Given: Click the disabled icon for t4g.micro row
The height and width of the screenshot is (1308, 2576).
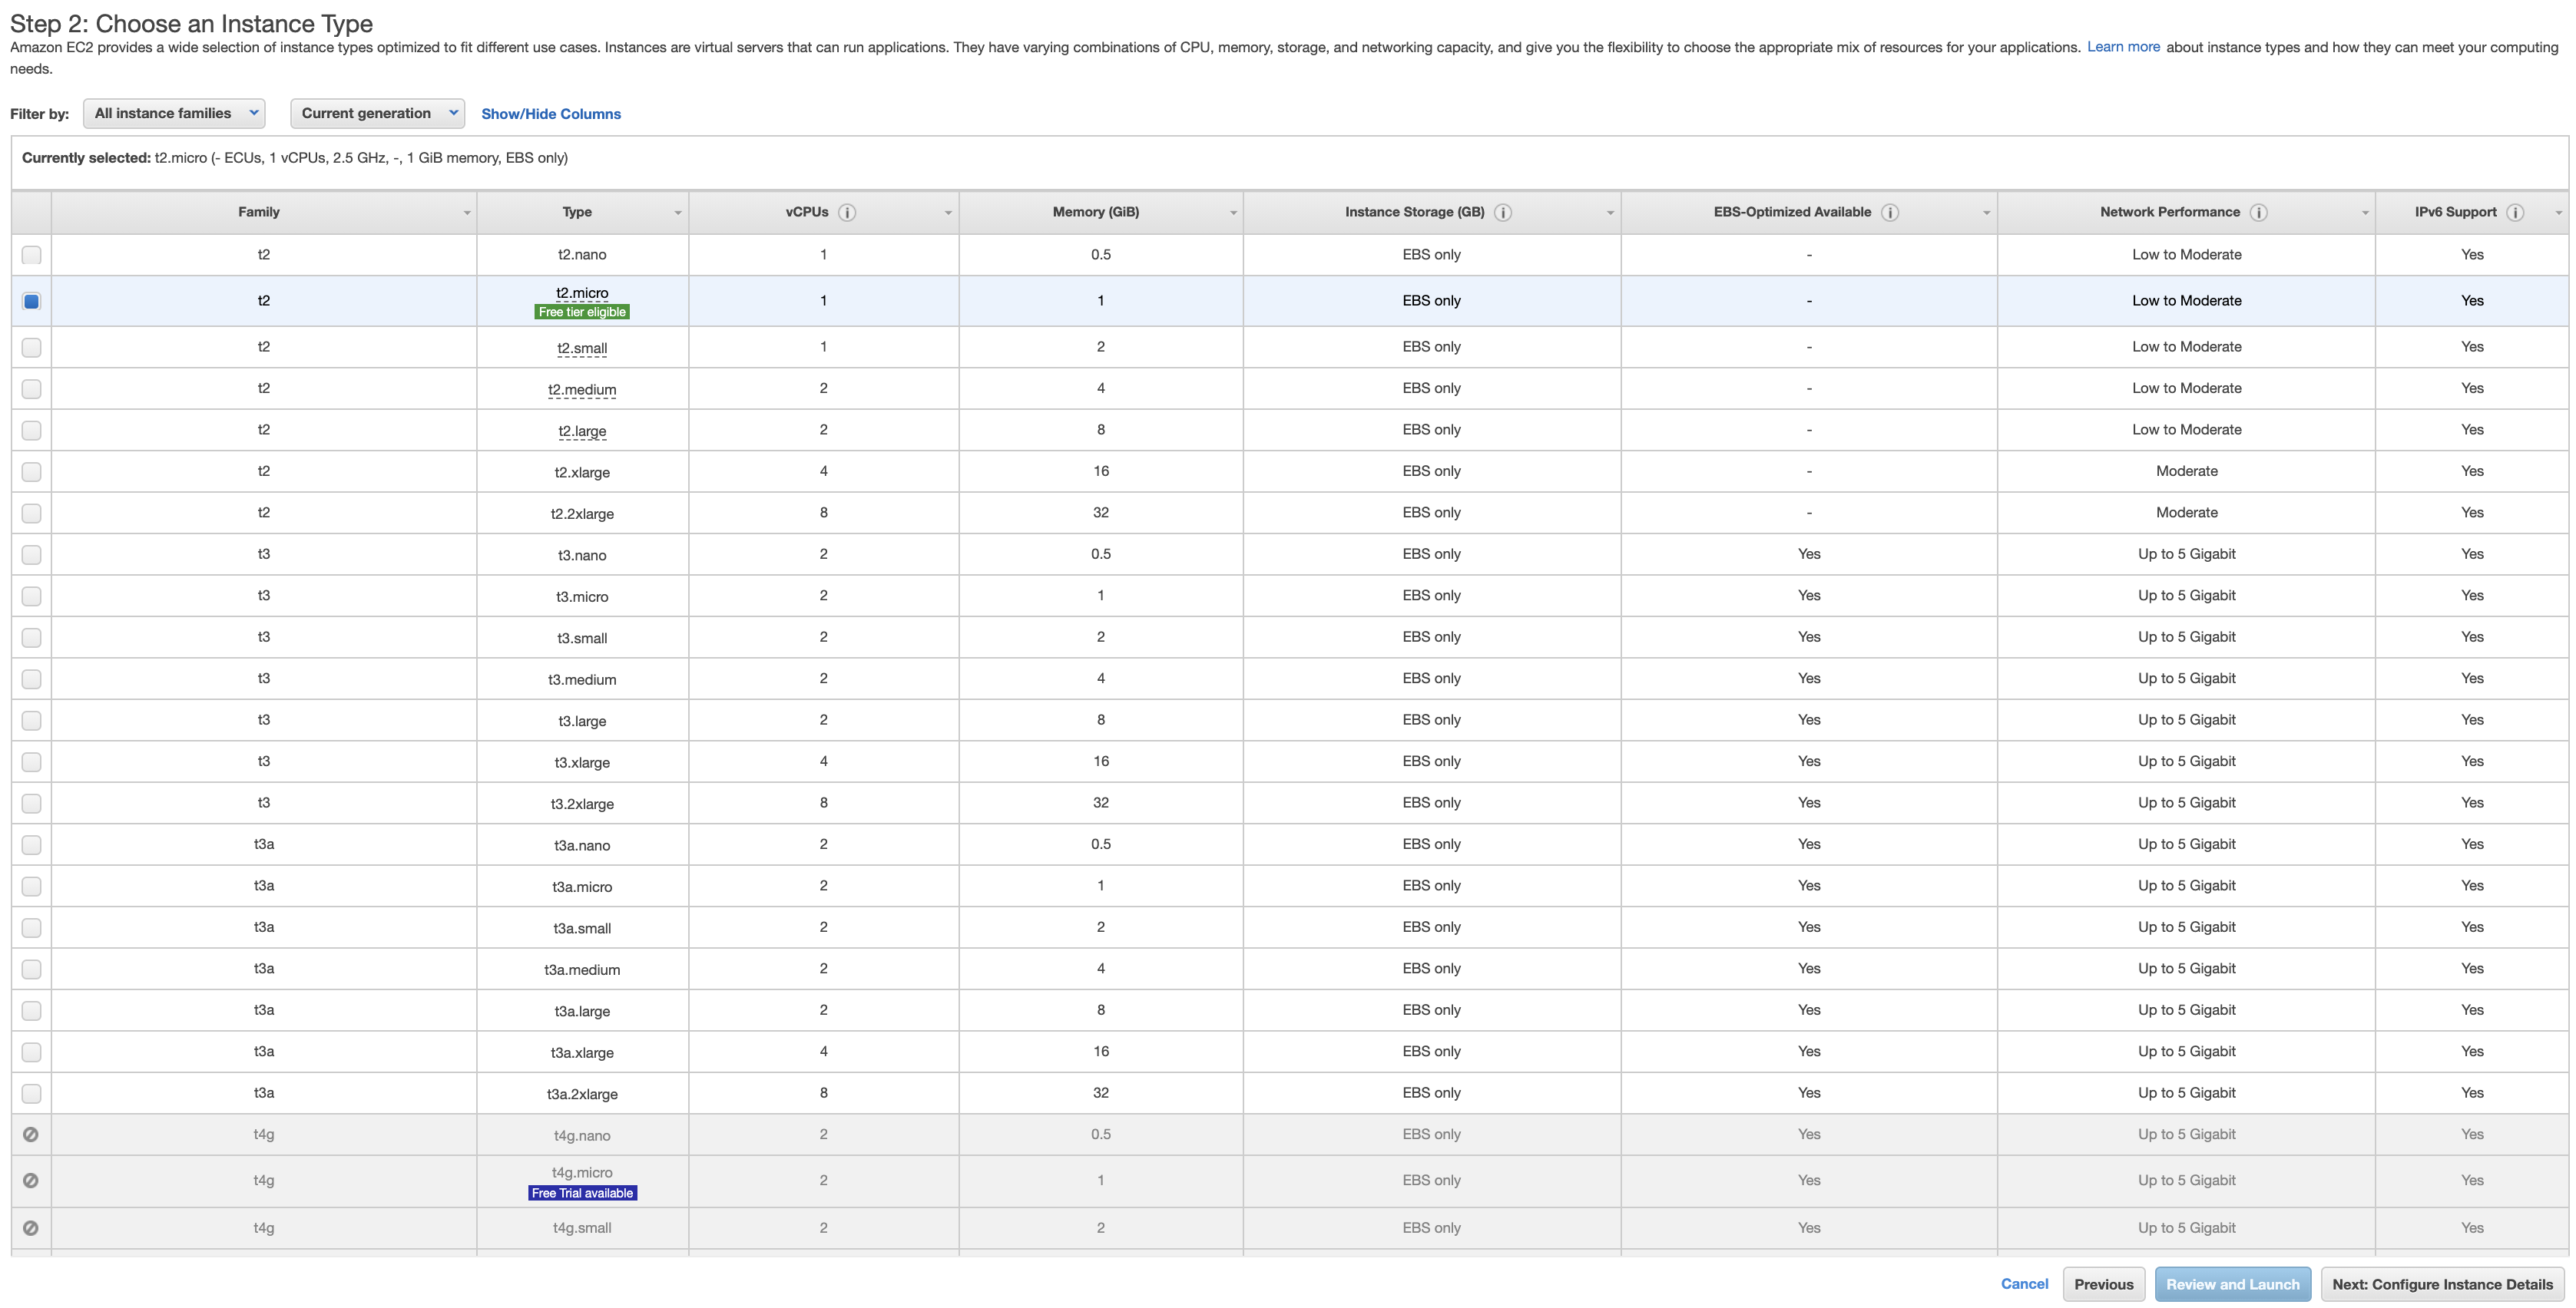Looking at the screenshot, I should click(31, 1180).
